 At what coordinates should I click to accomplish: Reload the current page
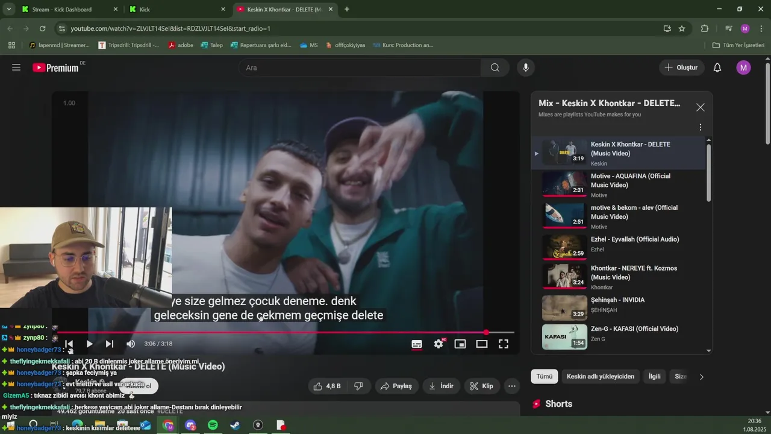click(x=42, y=28)
